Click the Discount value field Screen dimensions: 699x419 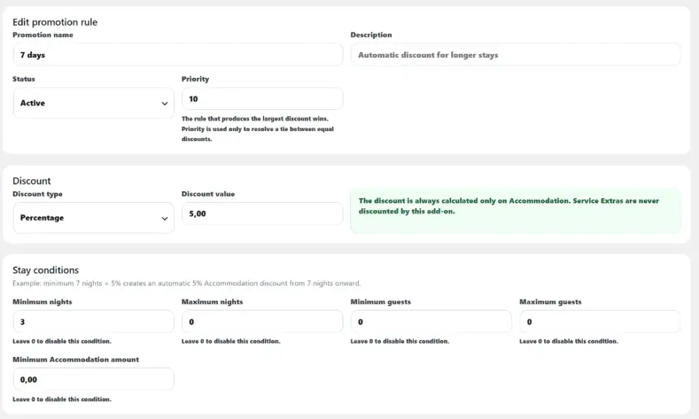click(x=262, y=214)
